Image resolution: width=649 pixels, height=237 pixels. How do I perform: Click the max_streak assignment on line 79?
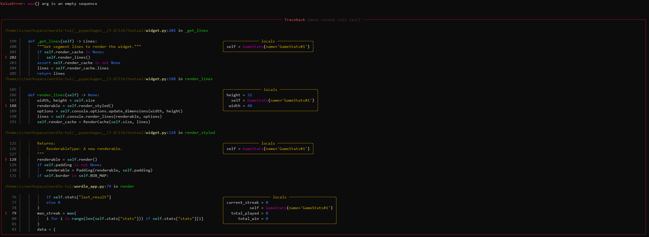(49, 213)
